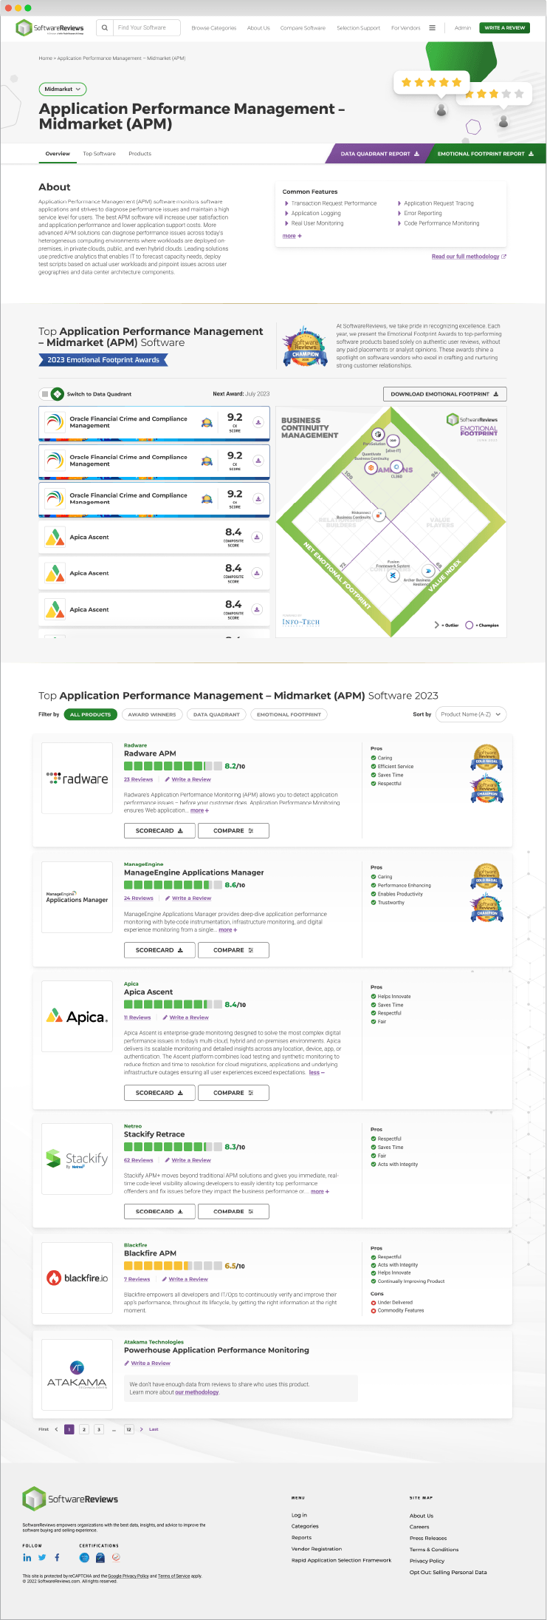
Task: Click the 2023 Champion badge beside awards intro
Action: [x=306, y=346]
